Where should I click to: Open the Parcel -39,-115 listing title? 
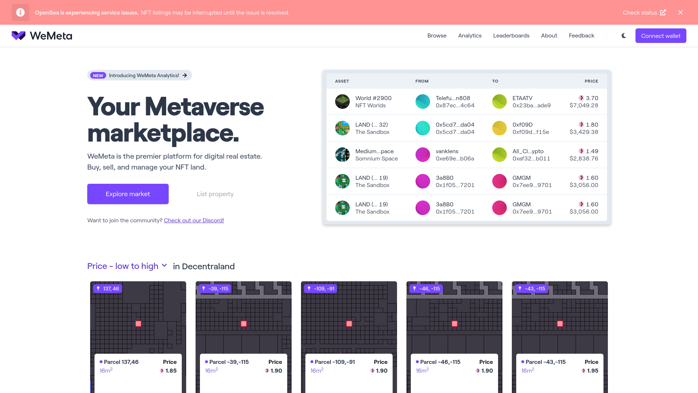[229, 362]
